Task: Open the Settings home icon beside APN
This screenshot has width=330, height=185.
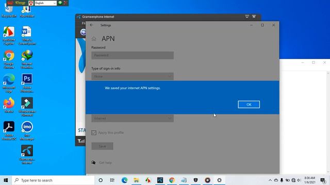Action: pyautogui.click(x=94, y=39)
